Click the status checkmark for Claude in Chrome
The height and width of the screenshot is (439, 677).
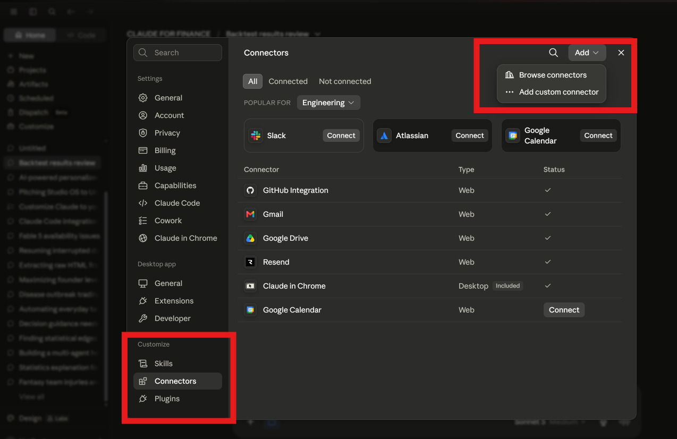548,285
